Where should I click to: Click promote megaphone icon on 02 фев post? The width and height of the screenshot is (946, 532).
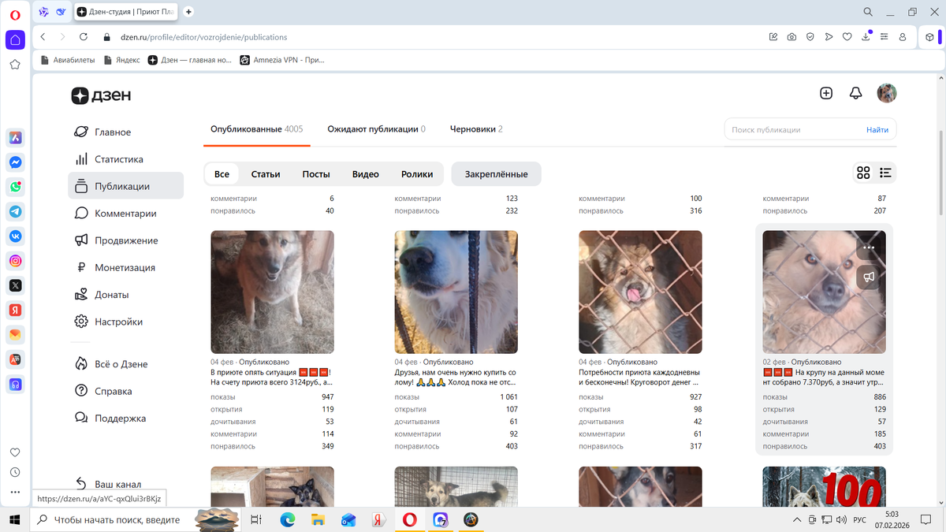[x=868, y=277]
